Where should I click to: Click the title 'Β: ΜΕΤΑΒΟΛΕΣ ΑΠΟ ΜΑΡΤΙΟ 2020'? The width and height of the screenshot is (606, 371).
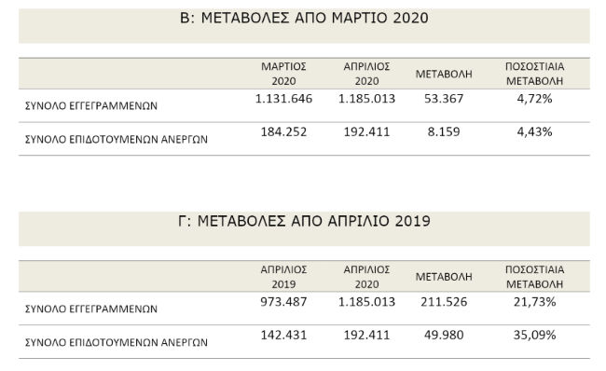pos(304,18)
